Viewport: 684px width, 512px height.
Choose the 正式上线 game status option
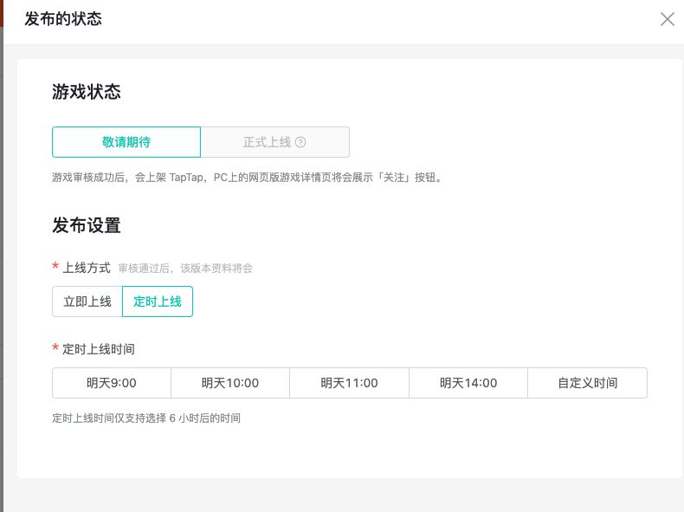tap(267, 142)
